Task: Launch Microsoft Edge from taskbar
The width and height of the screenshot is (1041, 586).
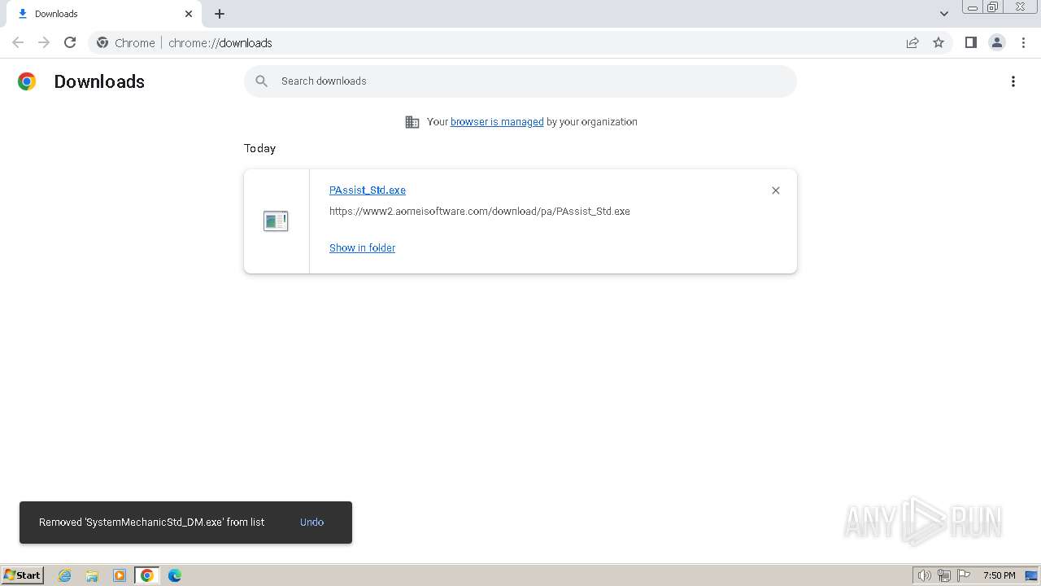Action: click(x=175, y=575)
